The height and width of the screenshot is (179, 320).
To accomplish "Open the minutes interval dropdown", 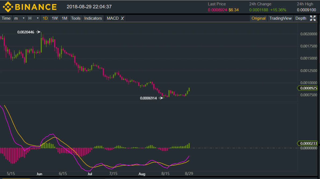I will pos(19,18).
